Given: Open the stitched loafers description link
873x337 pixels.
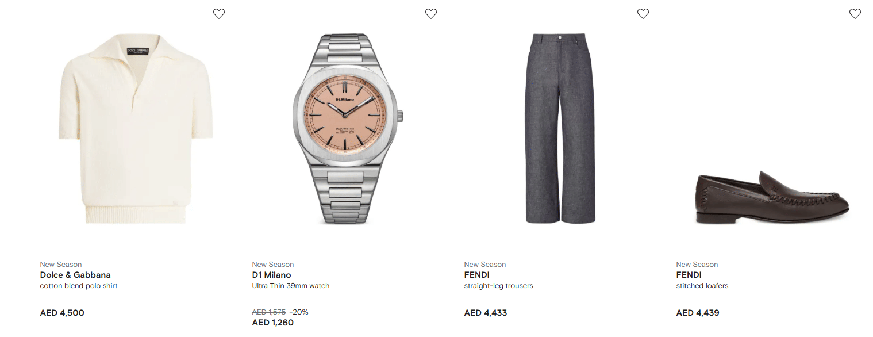Looking at the screenshot, I should tap(702, 286).
